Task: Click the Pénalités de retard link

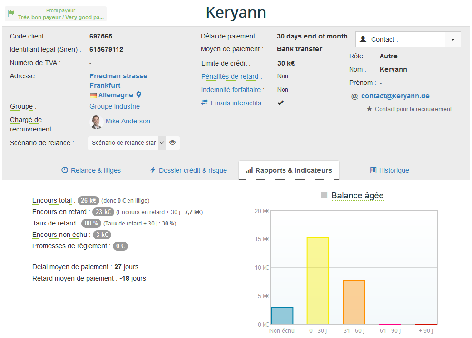Action: (230, 76)
